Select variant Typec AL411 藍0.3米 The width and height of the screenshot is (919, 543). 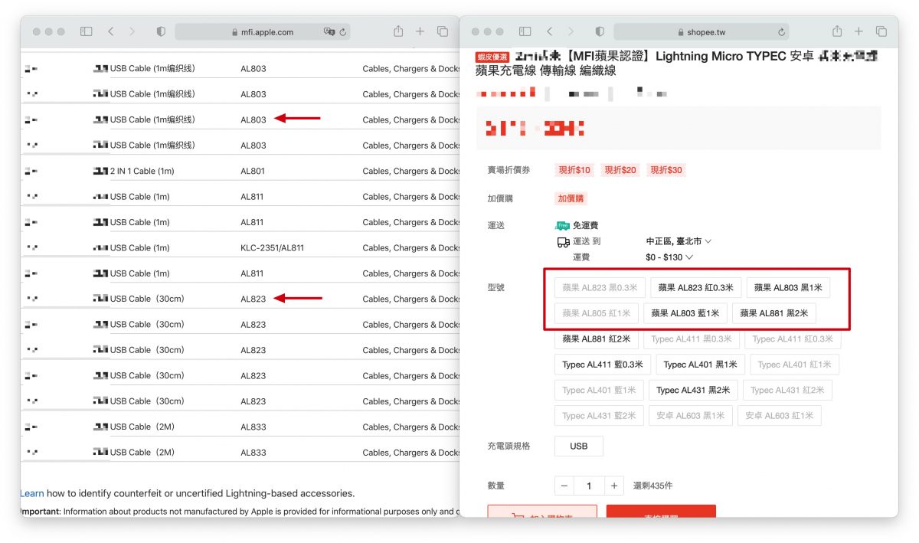pos(603,365)
